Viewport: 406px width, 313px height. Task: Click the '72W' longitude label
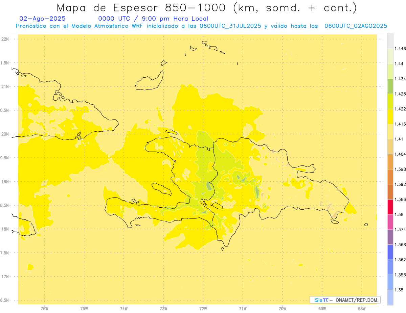pos(203,309)
